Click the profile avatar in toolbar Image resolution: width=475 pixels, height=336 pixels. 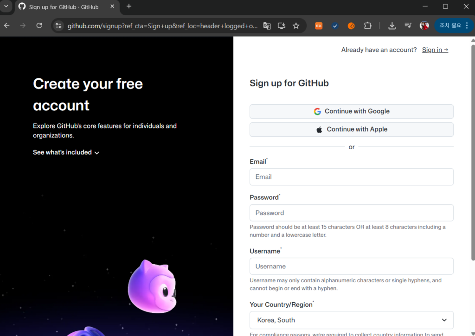[424, 26]
